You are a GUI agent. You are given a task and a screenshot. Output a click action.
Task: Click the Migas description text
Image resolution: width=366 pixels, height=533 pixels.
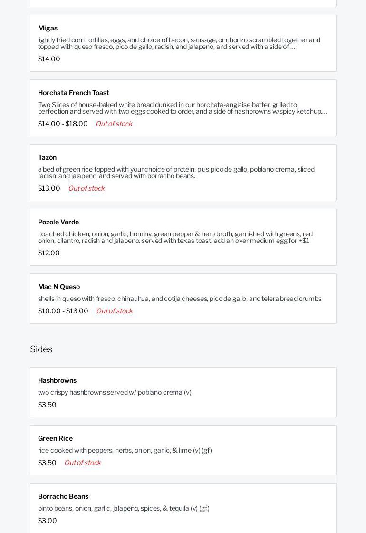tap(179, 43)
